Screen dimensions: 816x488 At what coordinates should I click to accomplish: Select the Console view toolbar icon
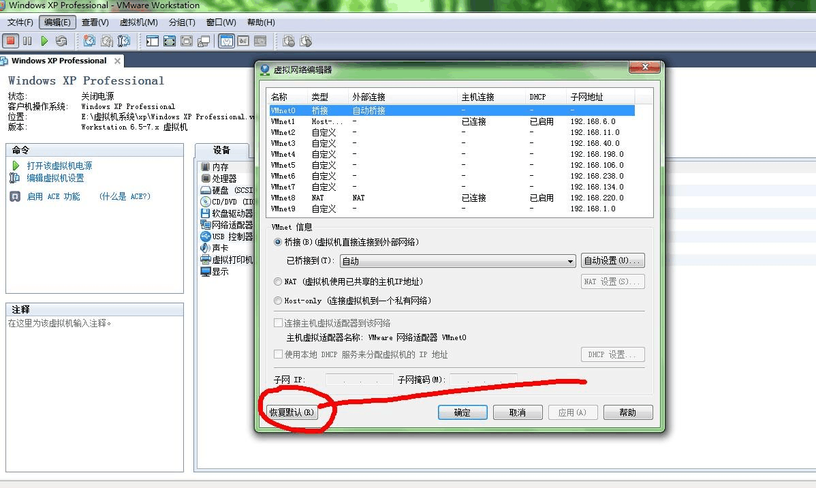(243, 41)
